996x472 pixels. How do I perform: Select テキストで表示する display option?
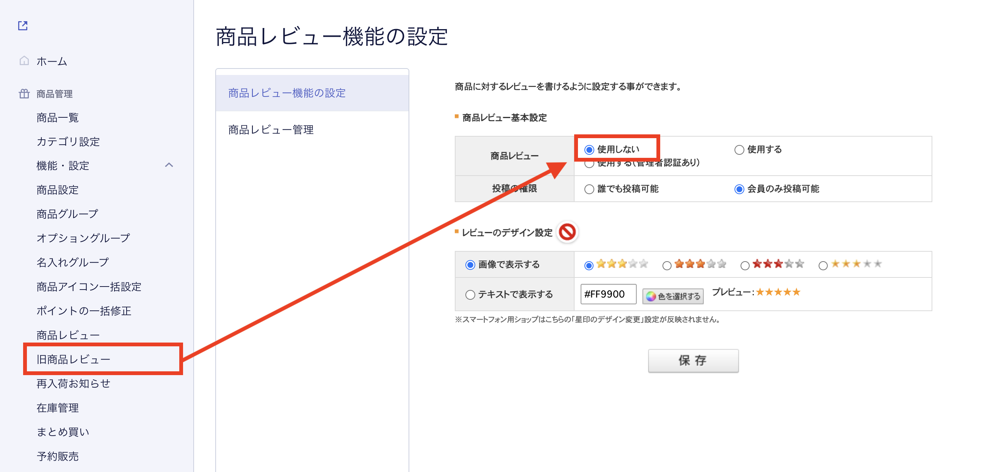point(470,295)
